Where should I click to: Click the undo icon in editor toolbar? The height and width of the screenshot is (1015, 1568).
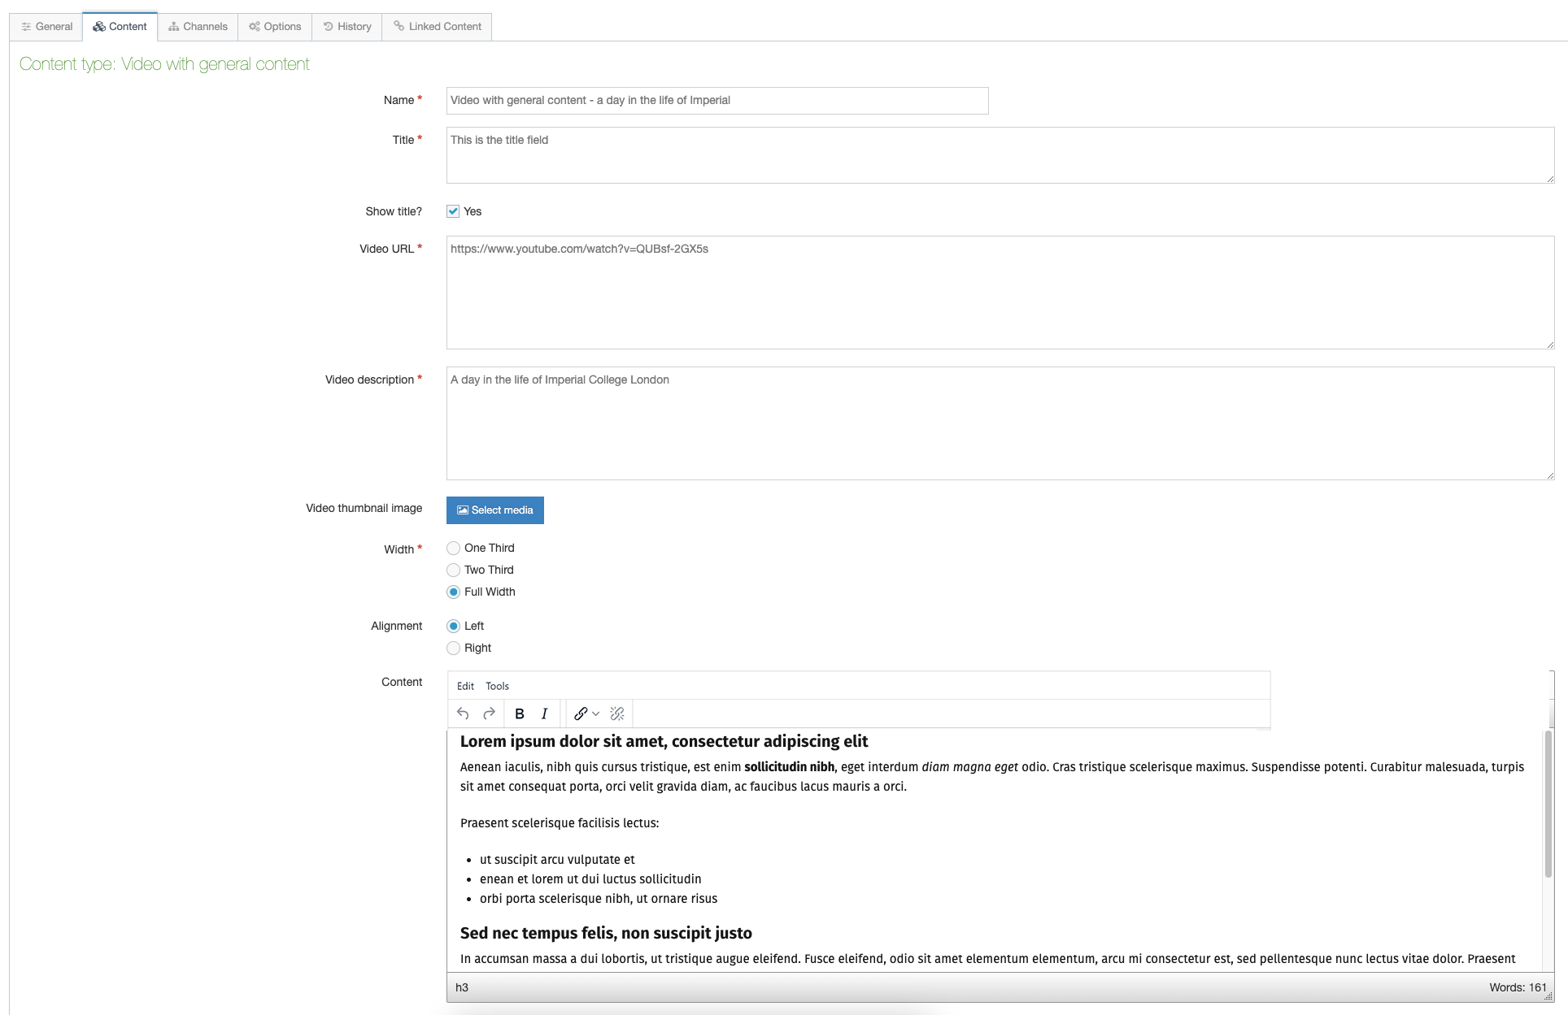pyautogui.click(x=463, y=714)
